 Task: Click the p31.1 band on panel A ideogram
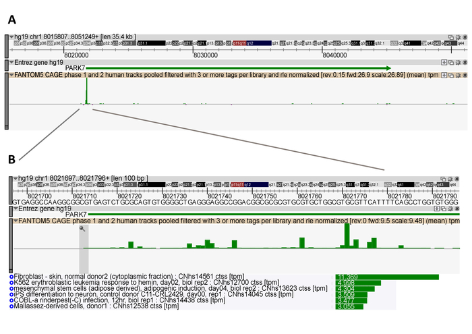(152, 43)
